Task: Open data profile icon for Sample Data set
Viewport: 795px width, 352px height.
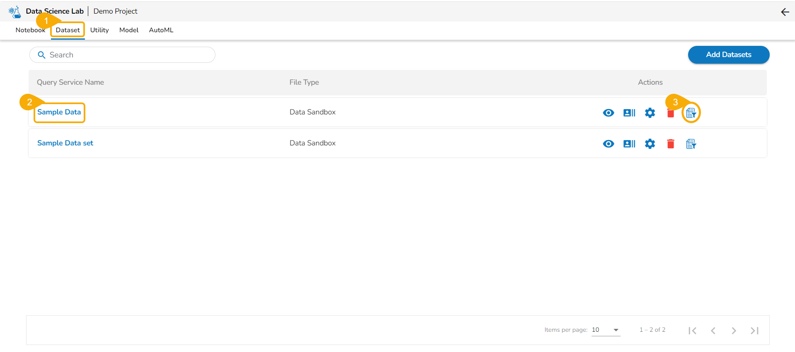Action: [629, 144]
